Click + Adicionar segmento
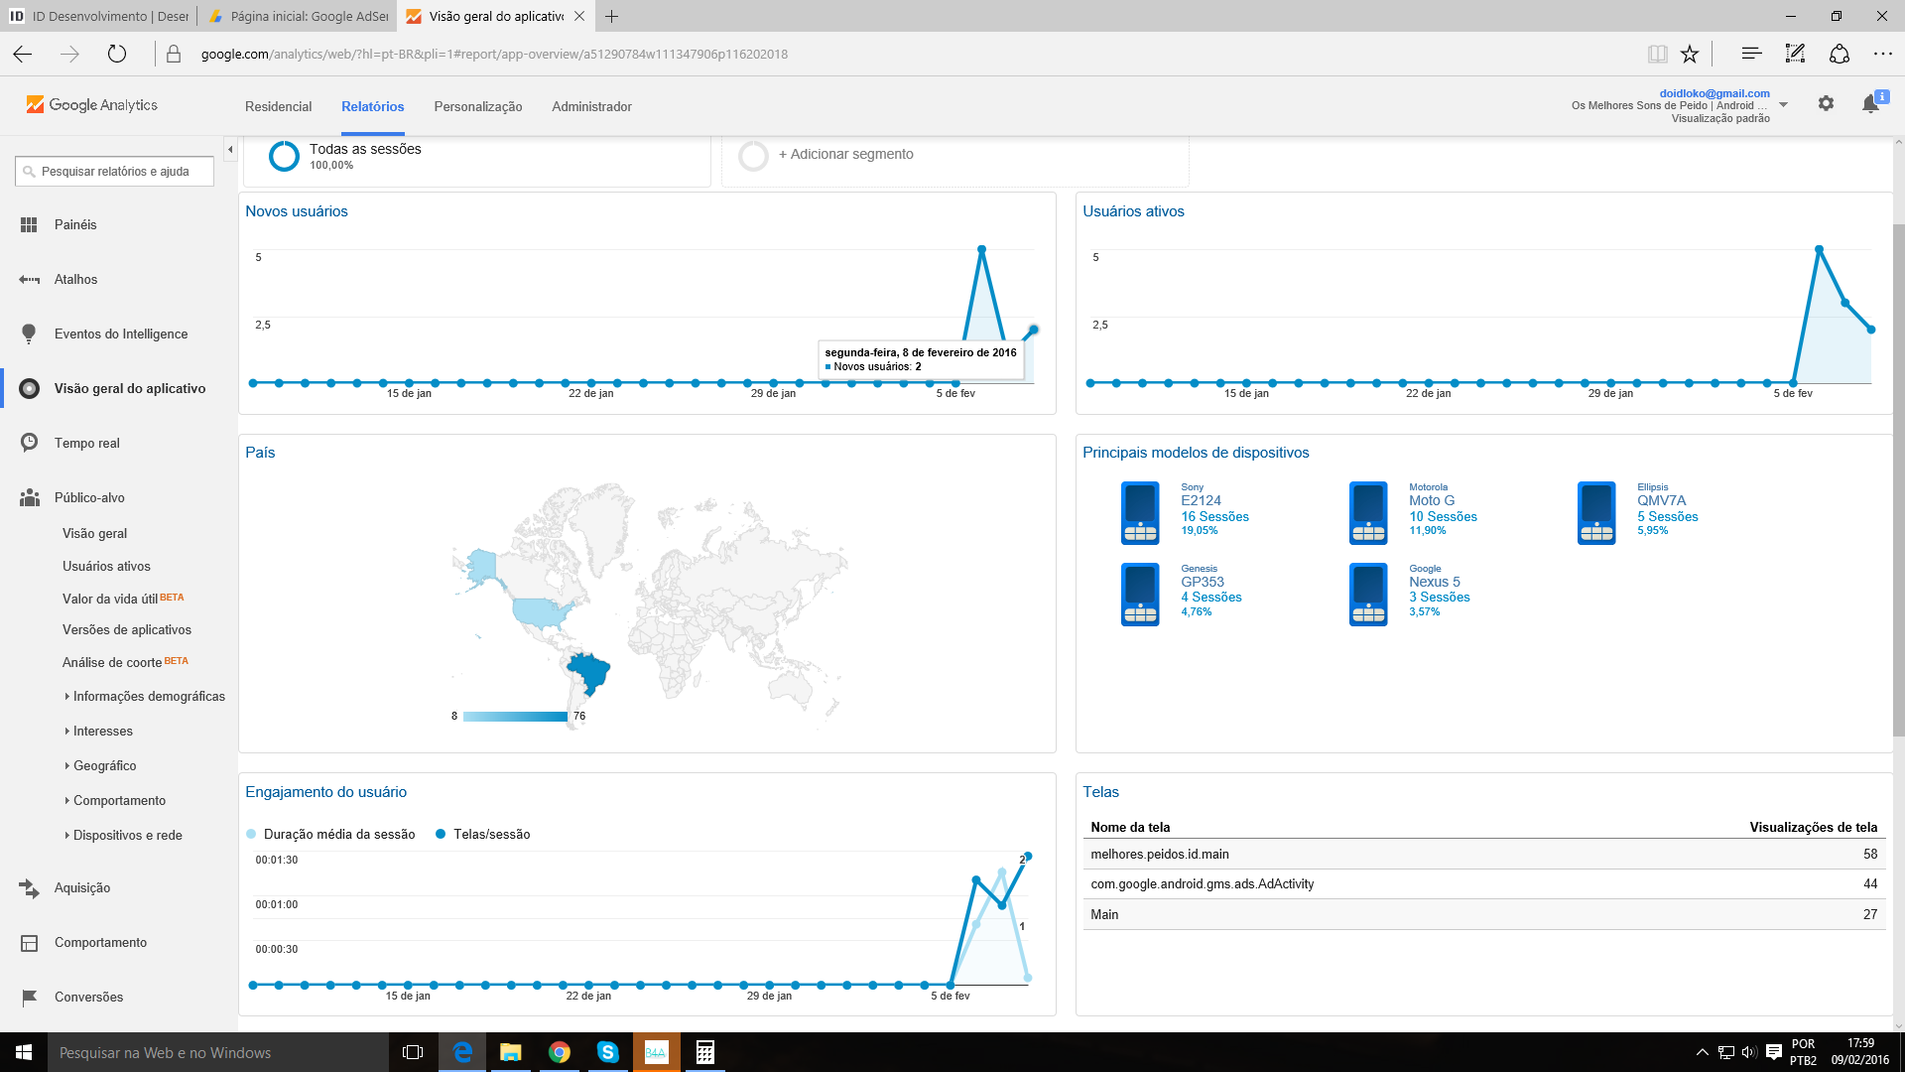This screenshot has width=1905, height=1072. click(x=845, y=155)
